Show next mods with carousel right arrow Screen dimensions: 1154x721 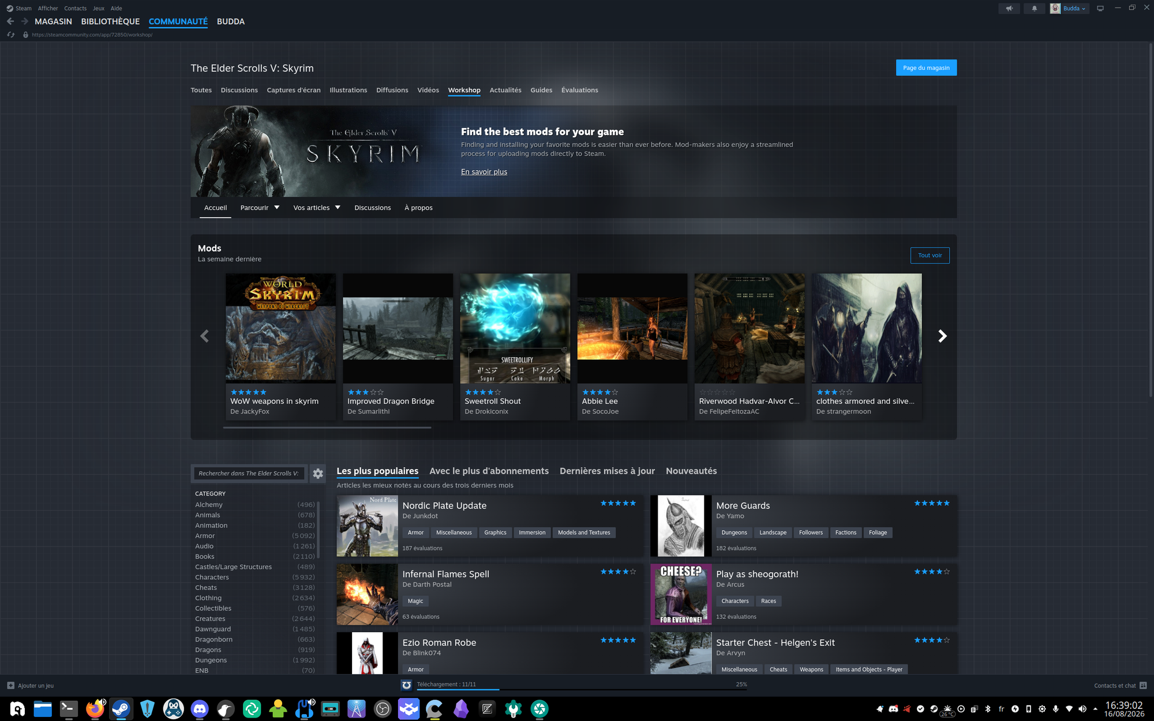tap(942, 336)
